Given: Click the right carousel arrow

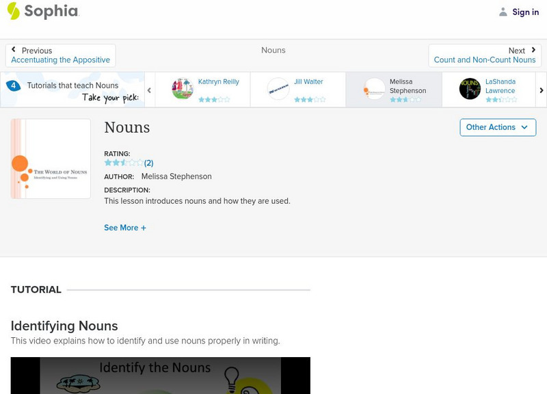Looking at the screenshot, I should point(541,90).
